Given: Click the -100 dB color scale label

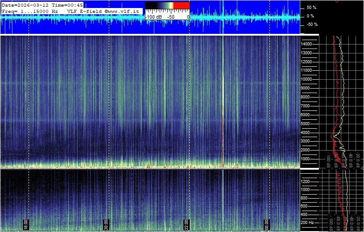Looking at the screenshot, I should [x=154, y=17].
